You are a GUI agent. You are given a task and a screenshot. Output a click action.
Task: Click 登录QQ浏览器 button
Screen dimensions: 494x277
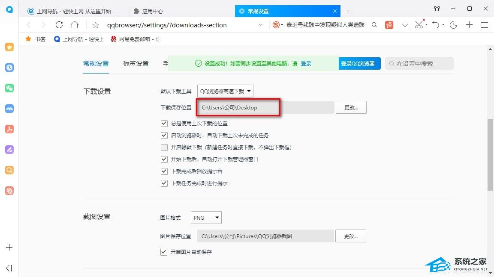point(359,63)
